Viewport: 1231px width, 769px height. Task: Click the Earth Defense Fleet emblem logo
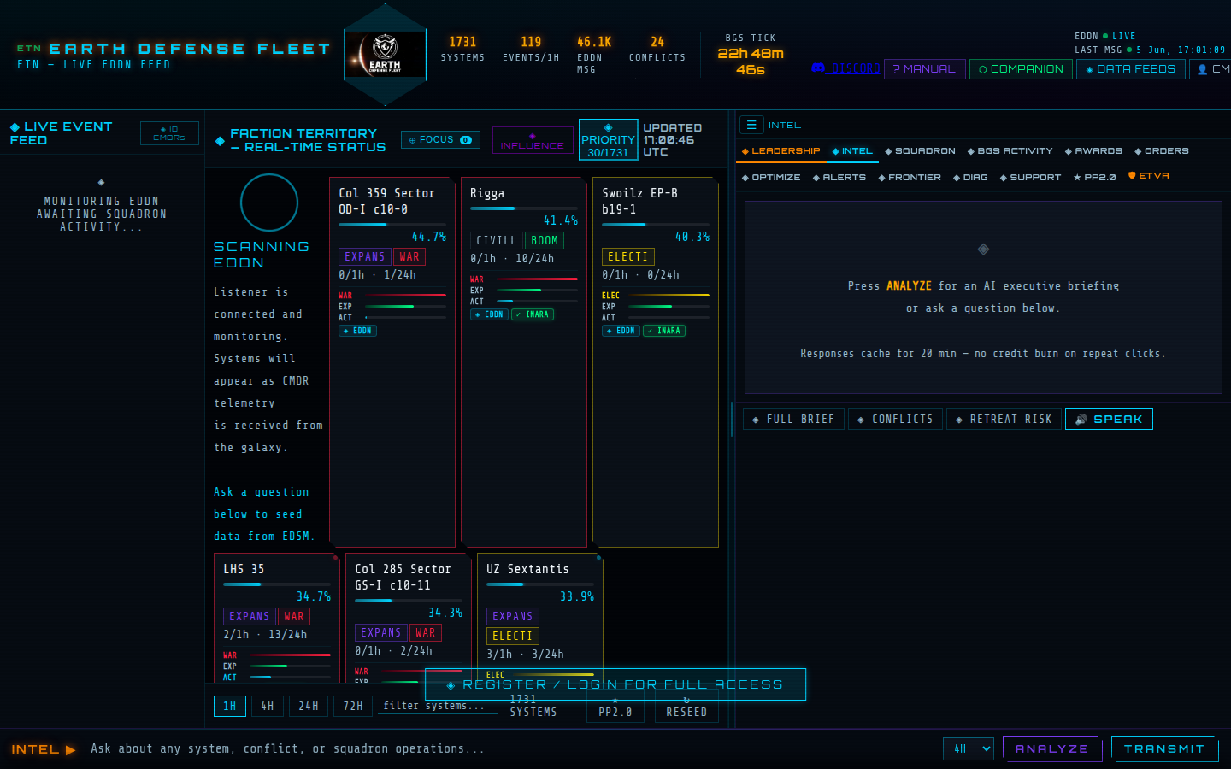point(385,55)
